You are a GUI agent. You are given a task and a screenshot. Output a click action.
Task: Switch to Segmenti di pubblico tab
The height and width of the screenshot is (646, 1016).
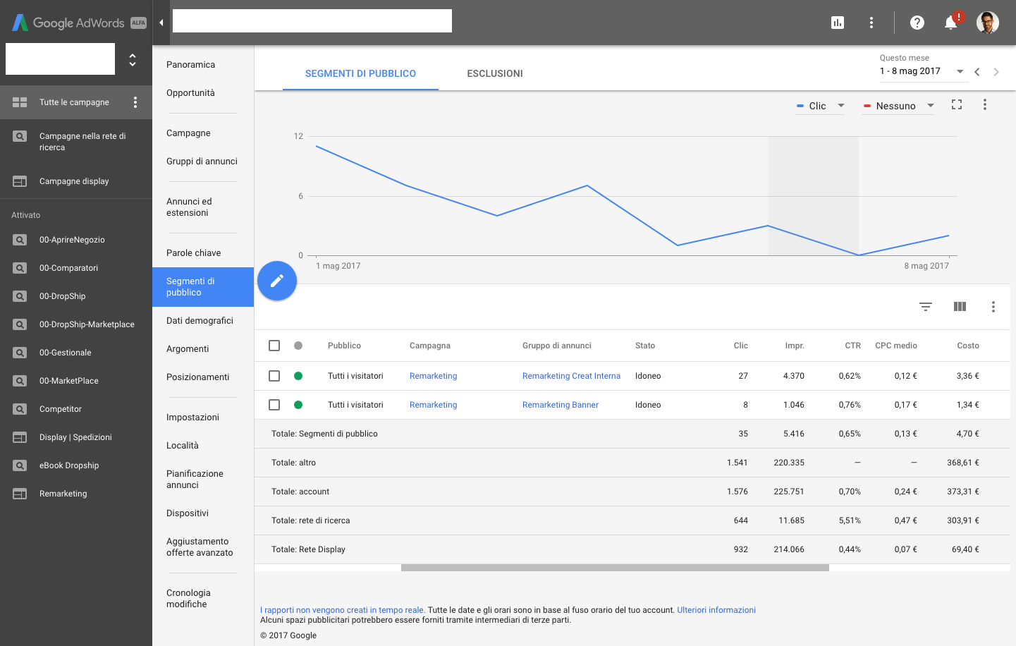[x=360, y=73]
